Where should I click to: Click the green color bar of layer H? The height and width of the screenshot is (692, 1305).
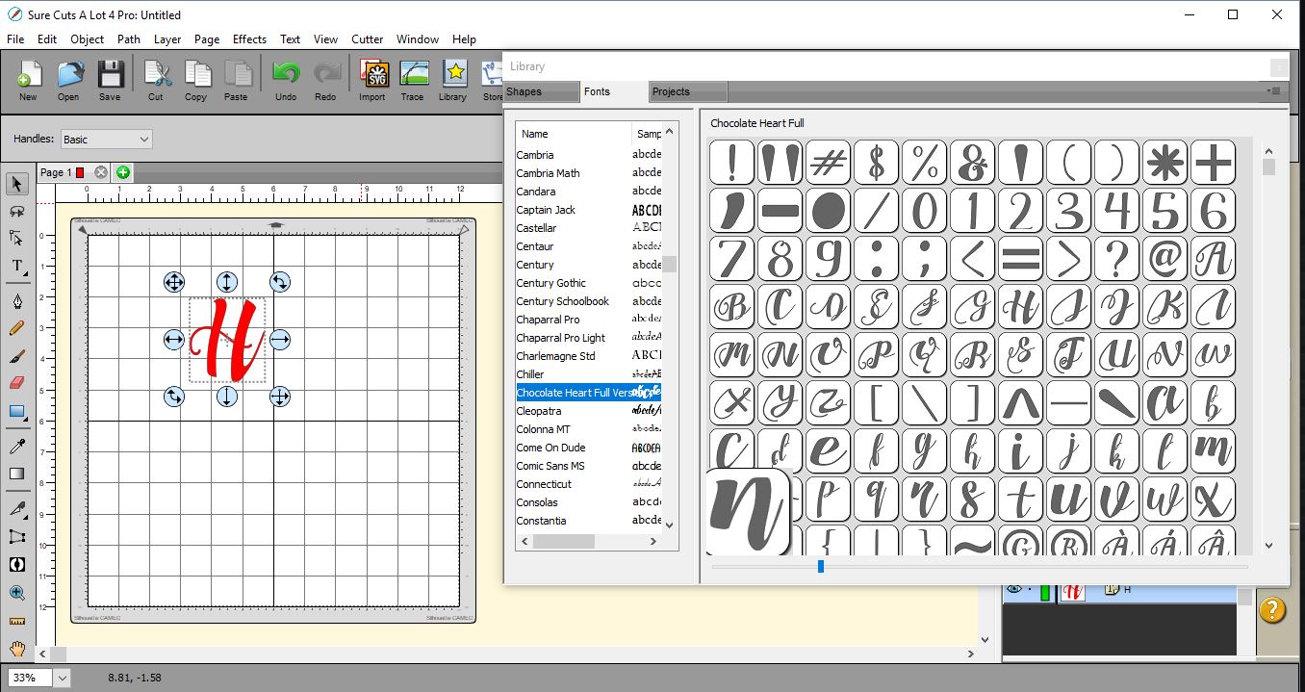pos(1045,591)
